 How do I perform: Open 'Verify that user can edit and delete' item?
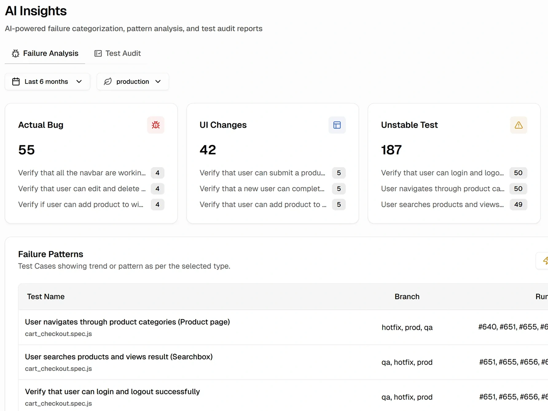[x=82, y=189]
